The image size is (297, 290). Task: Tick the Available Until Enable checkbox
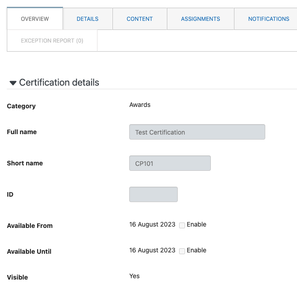point(182,251)
